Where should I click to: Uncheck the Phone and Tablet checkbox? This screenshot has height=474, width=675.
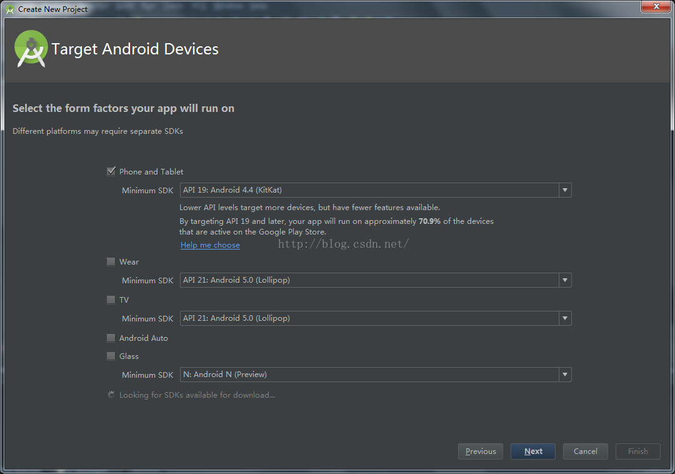(x=111, y=171)
